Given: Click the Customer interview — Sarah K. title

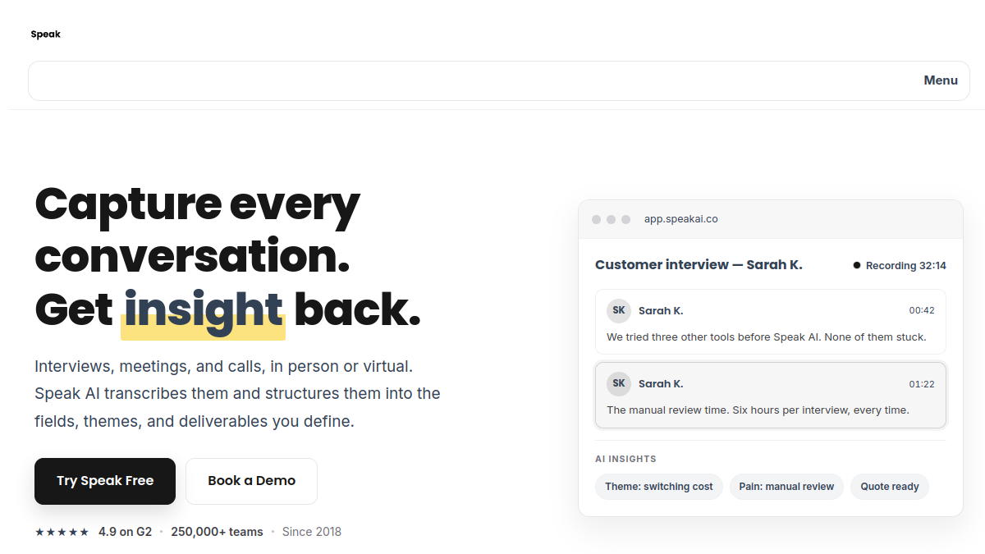Looking at the screenshot, I should (x=699, y=265).
